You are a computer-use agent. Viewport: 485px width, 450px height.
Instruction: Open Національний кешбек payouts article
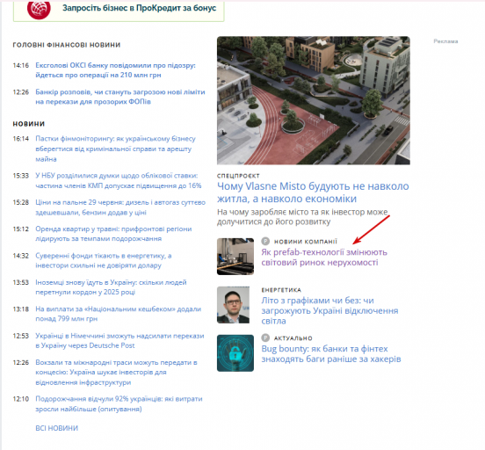(x=118, y=314)
